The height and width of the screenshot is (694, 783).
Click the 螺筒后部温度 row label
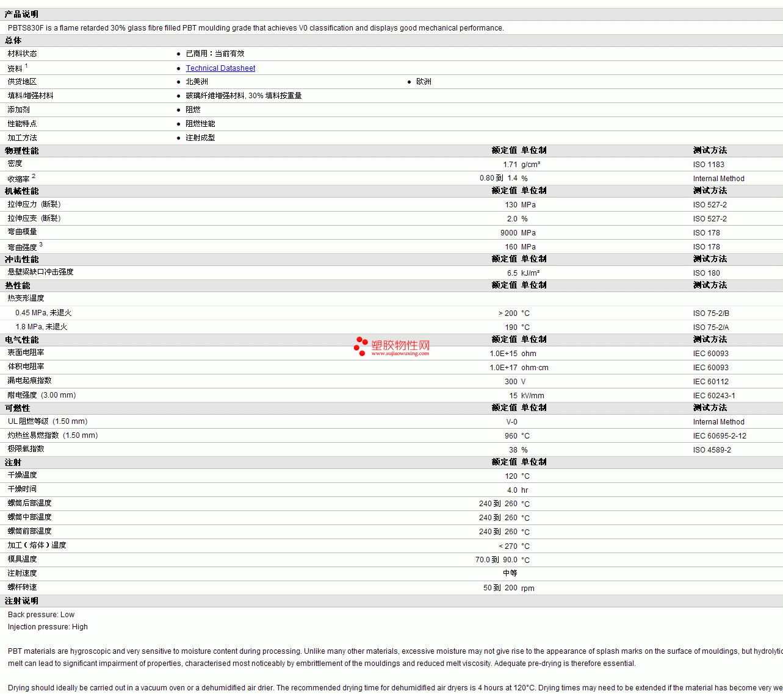click(x=29, y=503)
